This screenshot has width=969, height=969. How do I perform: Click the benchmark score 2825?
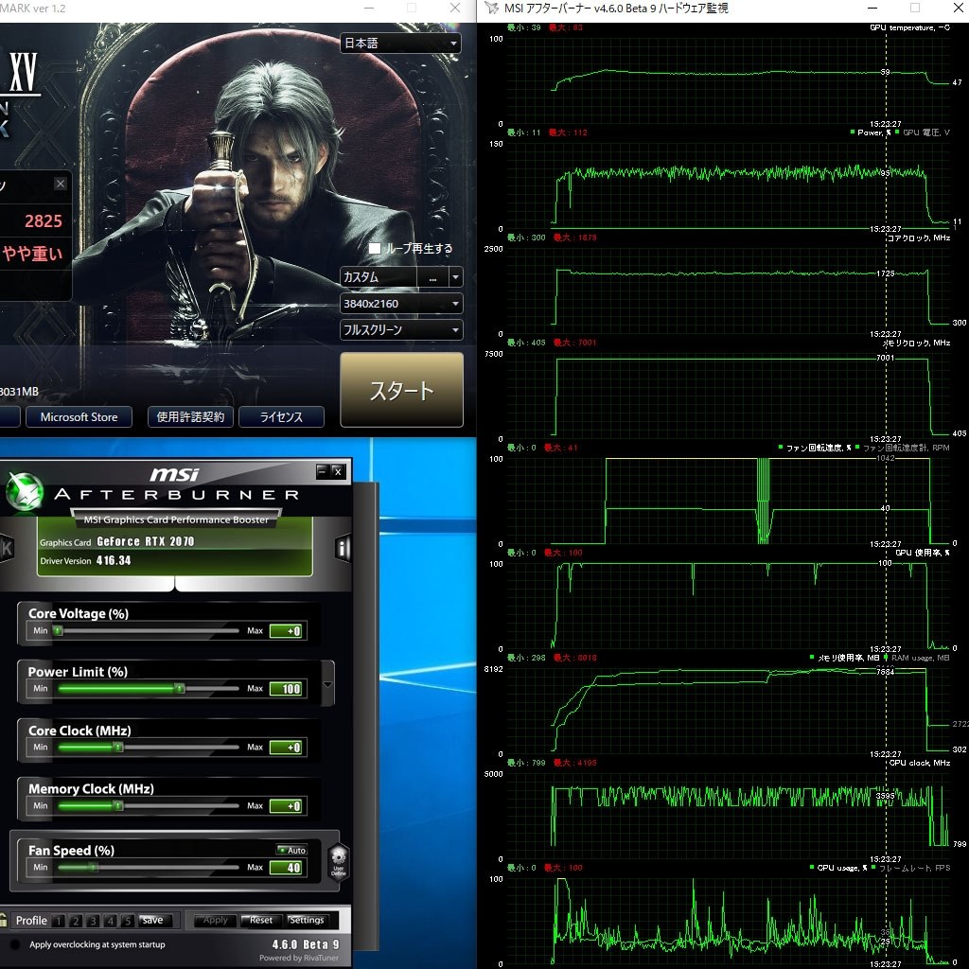click(x=44, y=221)
